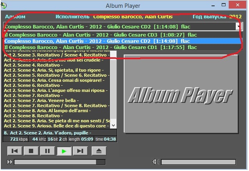
Task: Select track 'Scene 7. Recitativo / Scene 8. Recitativo'
Action: tap(57, 106)
